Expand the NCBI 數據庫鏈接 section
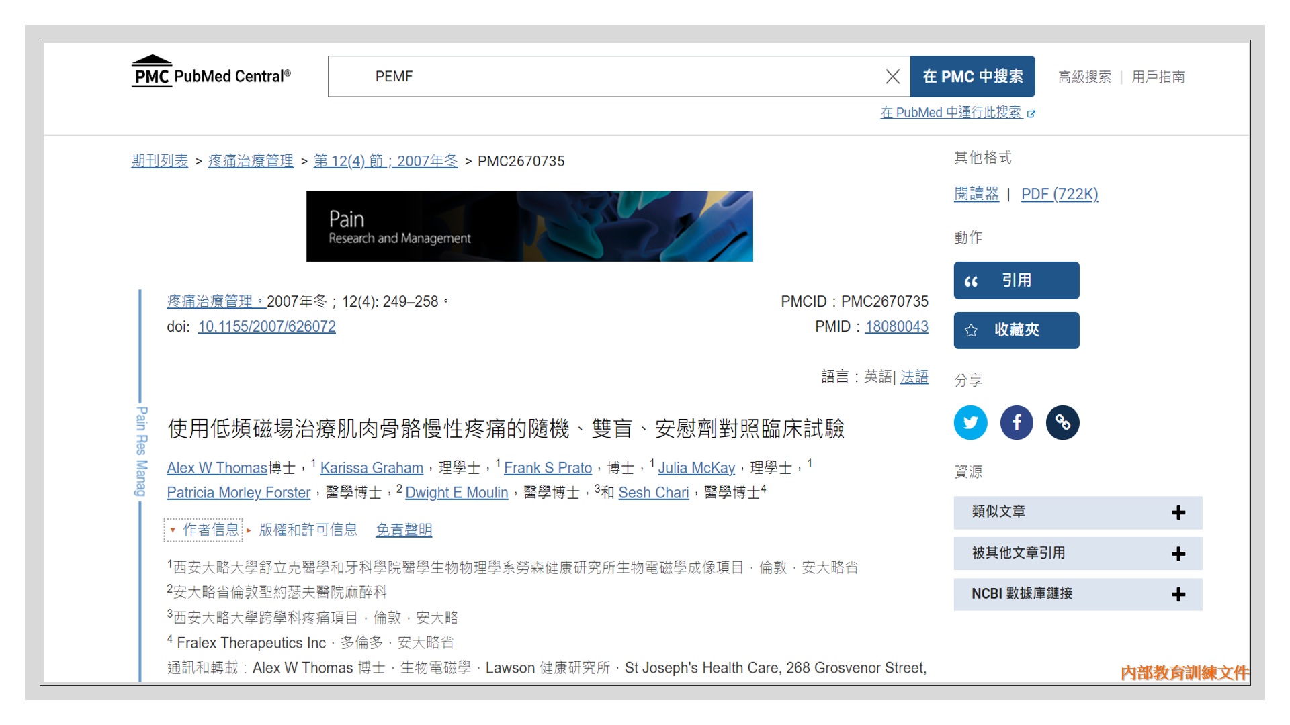 coord(1078,594)
